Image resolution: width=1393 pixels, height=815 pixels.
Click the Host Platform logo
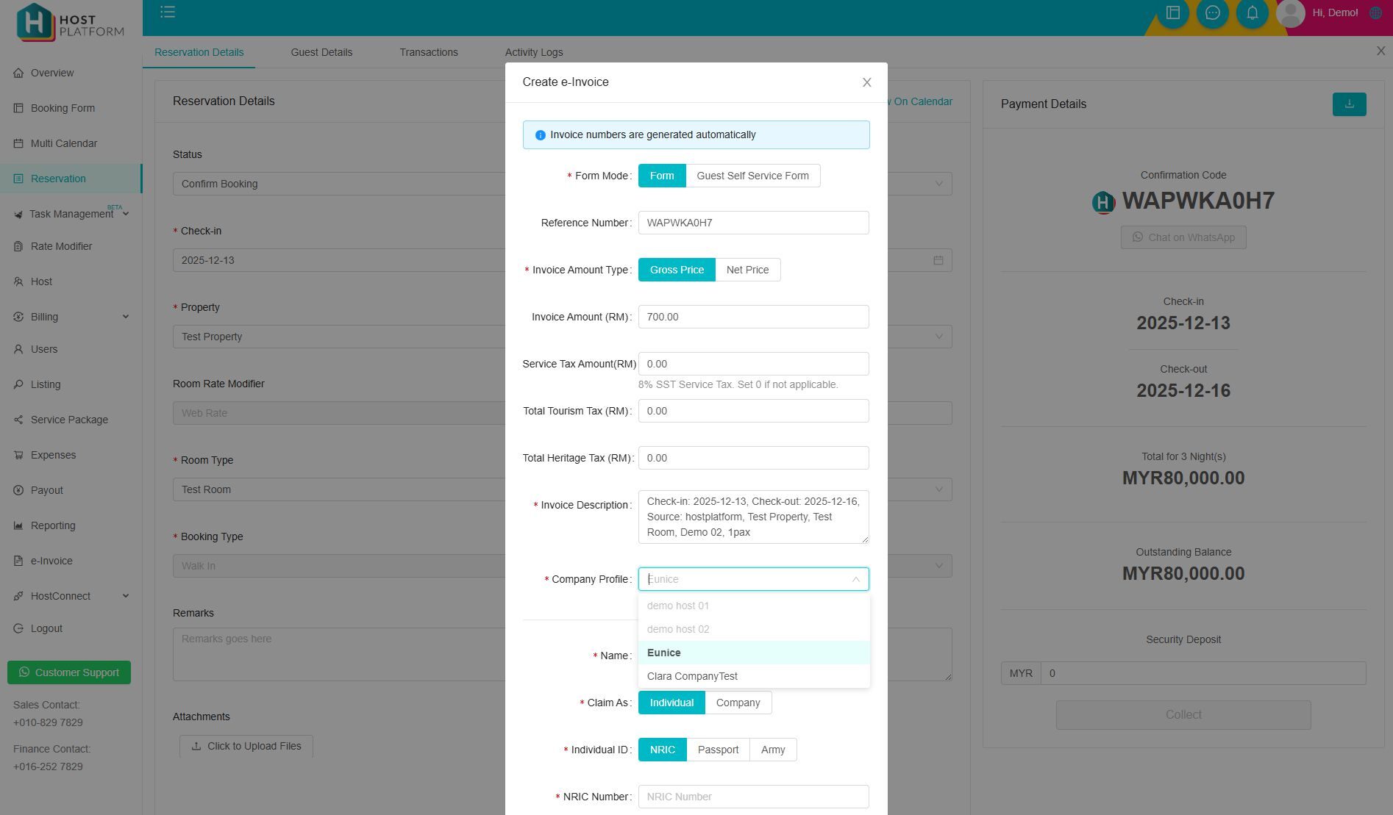[71, 21]
